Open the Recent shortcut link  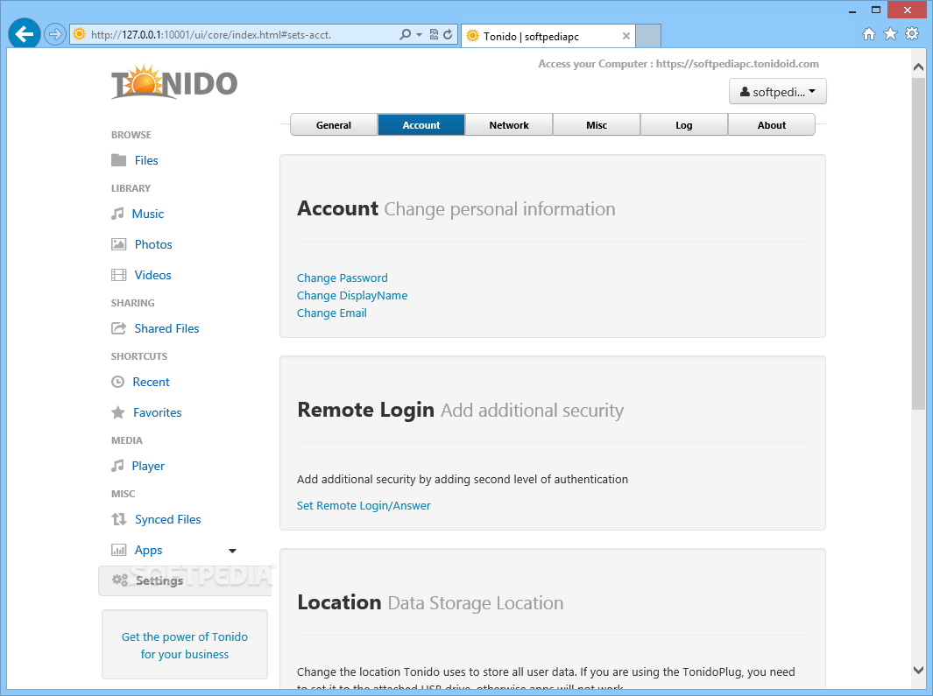point(152,382)
